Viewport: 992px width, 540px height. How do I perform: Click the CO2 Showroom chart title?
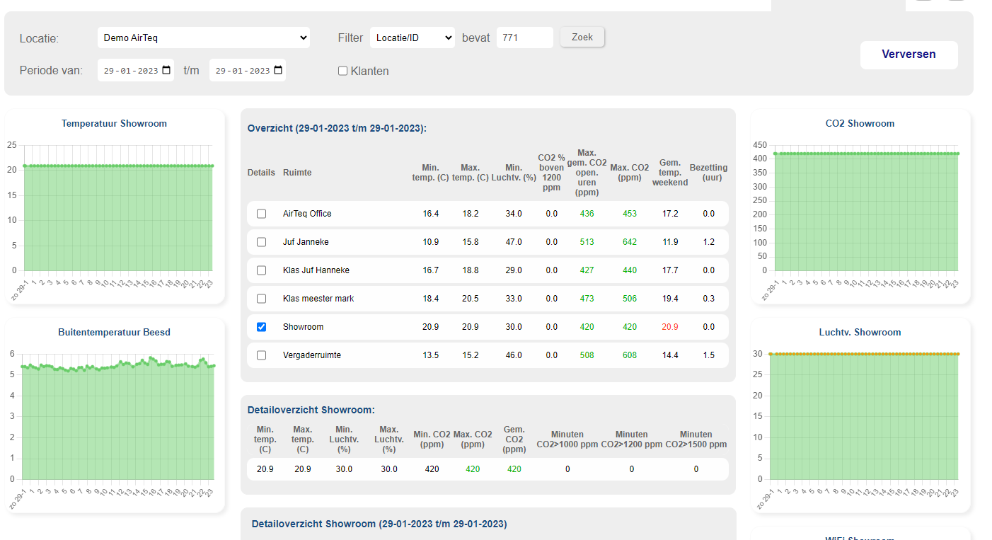pyautogui.click(x=860, y=124)
